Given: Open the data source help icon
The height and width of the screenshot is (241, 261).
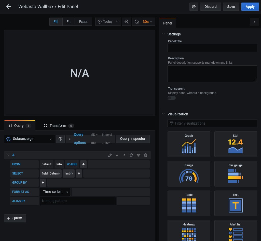Looking at the screenshot, I should click(x=60, y=139).
